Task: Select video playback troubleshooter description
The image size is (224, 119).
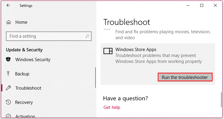Action: [x=163, y=35]
